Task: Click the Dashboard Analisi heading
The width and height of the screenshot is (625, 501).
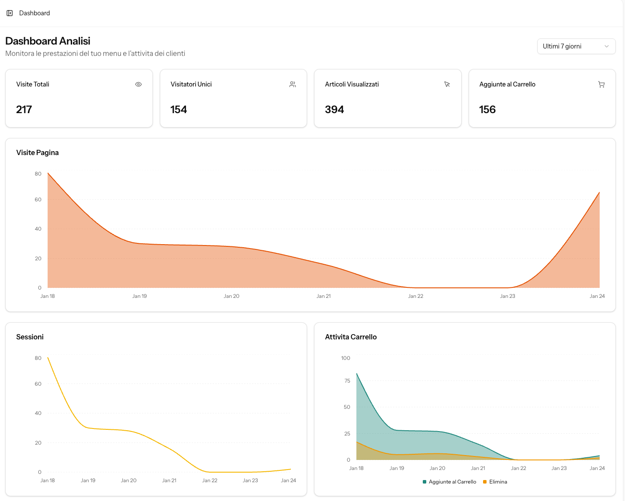Action: coord(48,41)
